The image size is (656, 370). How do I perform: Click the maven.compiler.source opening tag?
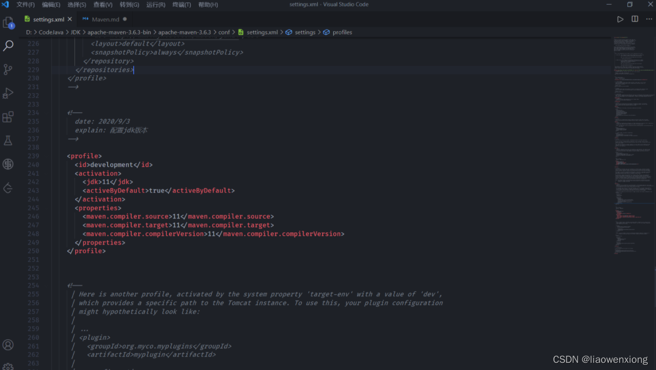click(127, 216)
